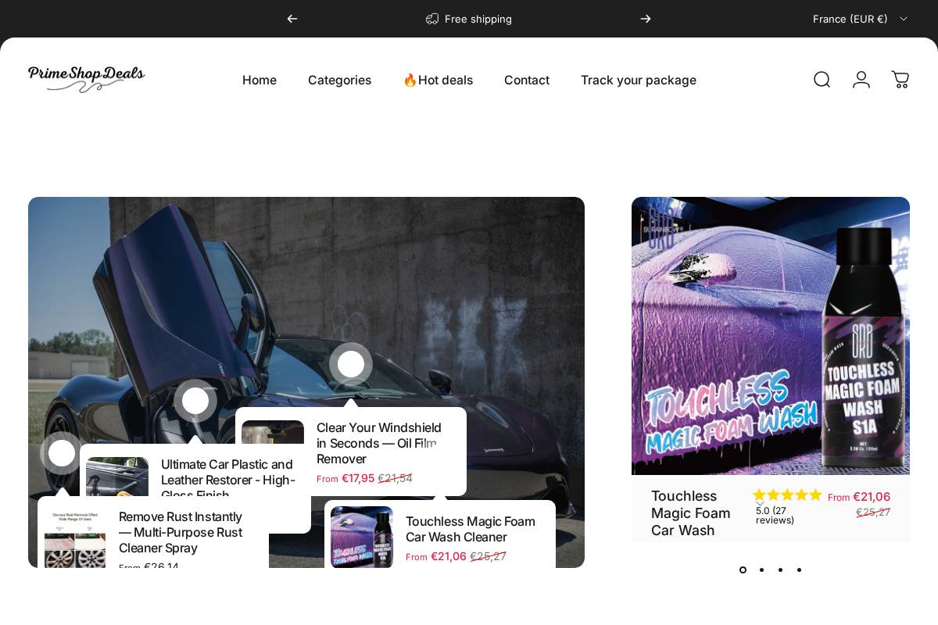Viewport: 938px width, 625px height.
Task: Open the Hot deals page
Action: (x=438, y=80)
